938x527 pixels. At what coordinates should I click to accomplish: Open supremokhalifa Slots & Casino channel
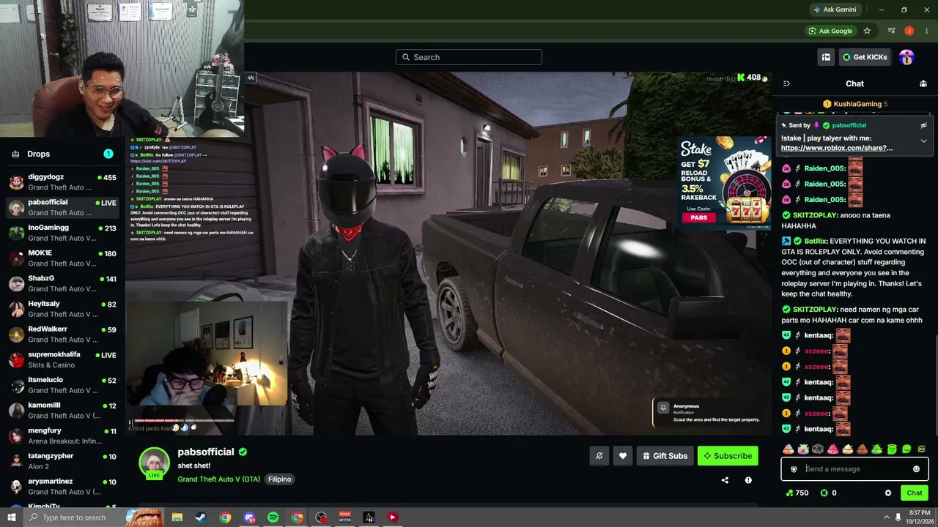pyautogui.click(x=62, y=359)
